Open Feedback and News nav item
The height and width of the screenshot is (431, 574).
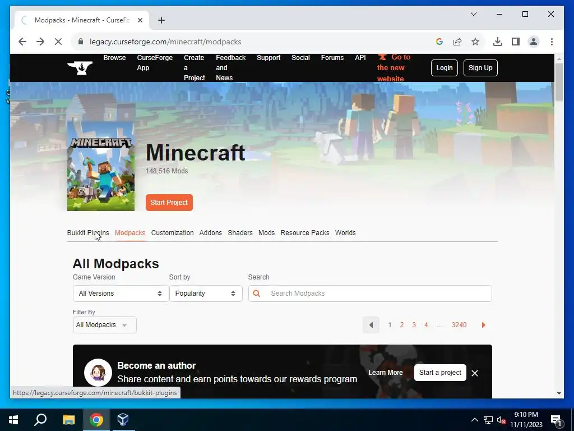230,68
